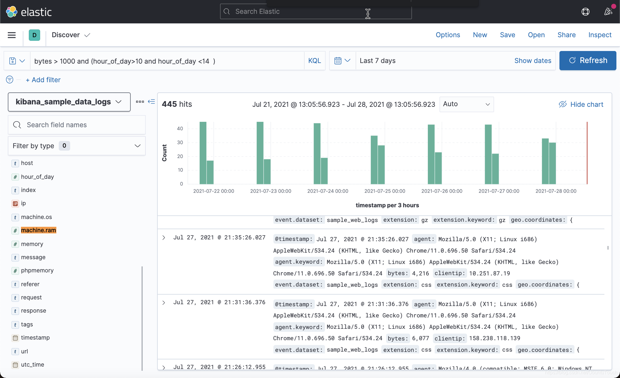
Task: Collapse the field sidebar arrow icon
Action: pos(151,101)
